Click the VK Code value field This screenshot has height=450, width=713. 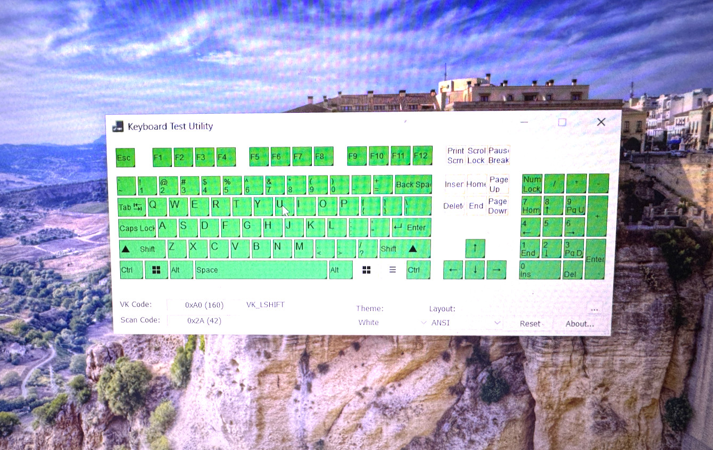pos(204,305)
